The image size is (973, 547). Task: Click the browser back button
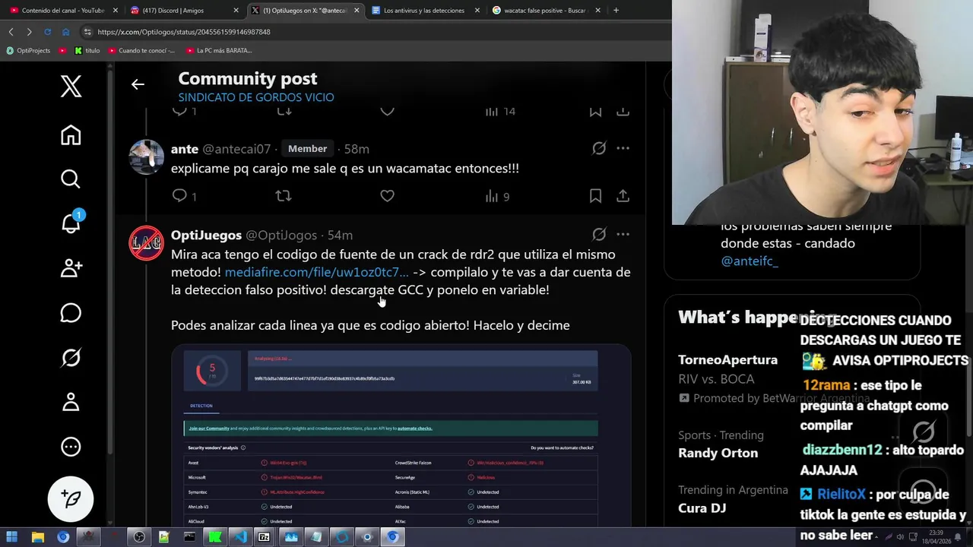11,32
